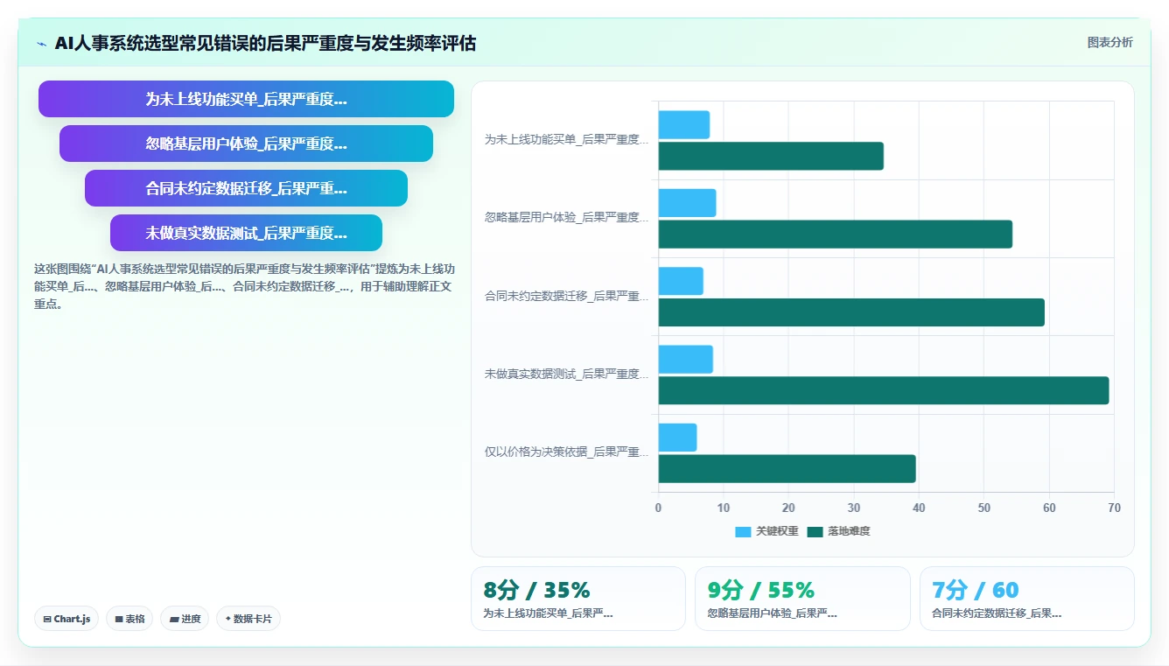1169x666 pixels.
Task: Click the 进度 tag chip
Action: [x=185, y=619]
